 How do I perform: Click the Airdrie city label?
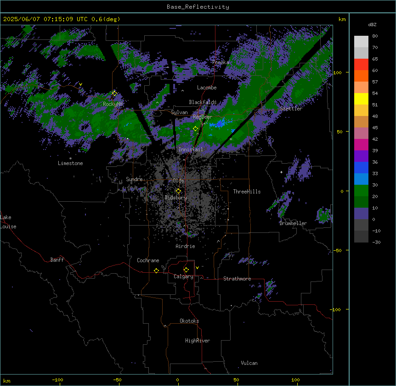(186, 246)
